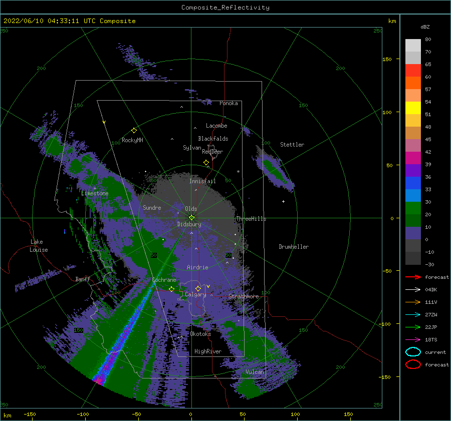
Task: Click the Innisfail city label
Action: tap(202, 181)
